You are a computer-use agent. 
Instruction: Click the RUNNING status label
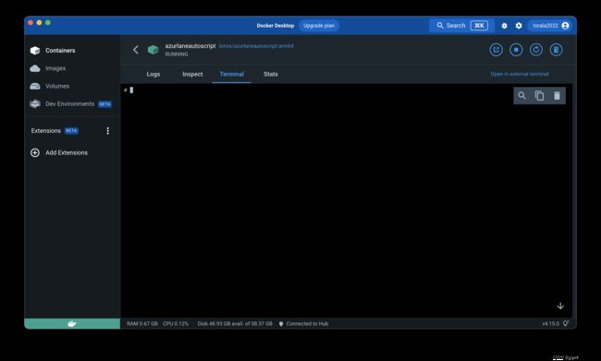[x=177, y=54]
